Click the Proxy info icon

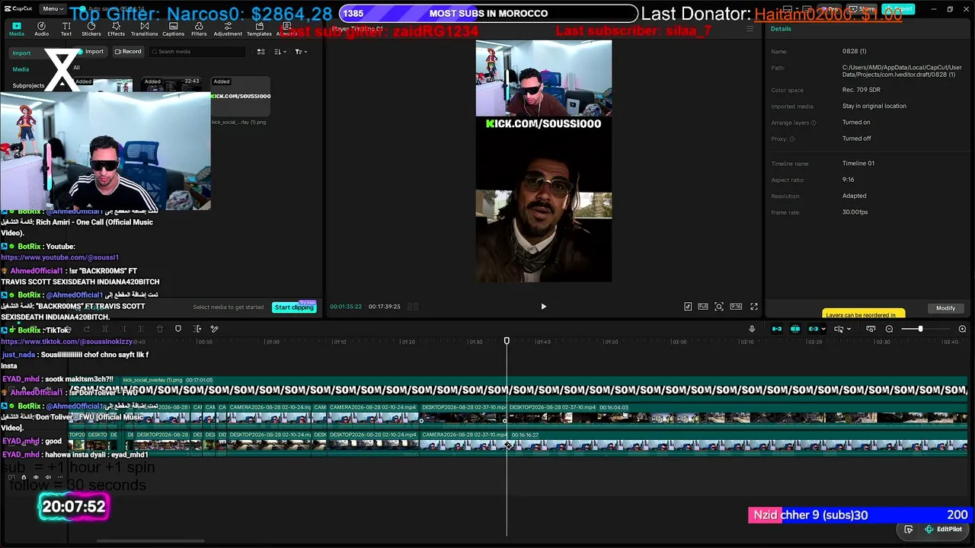click(x=792, y=139)
